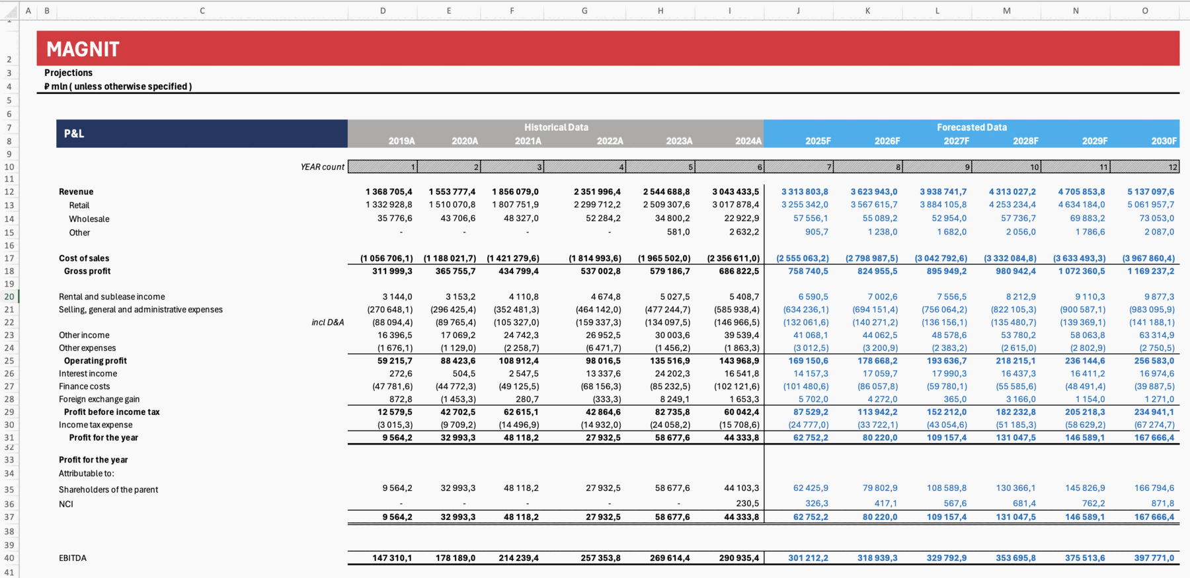Click the NCI row label
Image resolution: width=1190 pixels, height=578 pixels.
click(66, 504)
